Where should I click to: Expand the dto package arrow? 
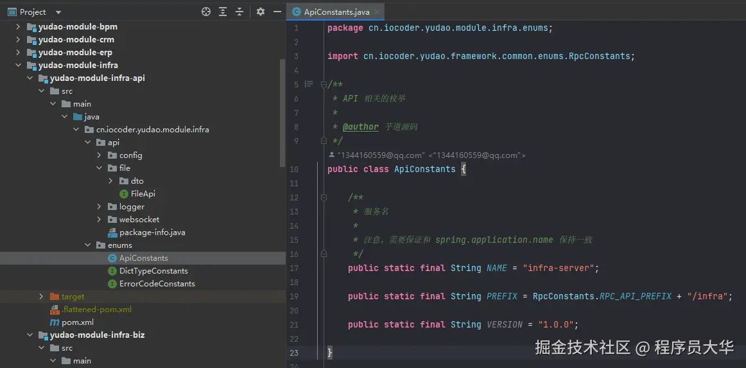(110, 181)
